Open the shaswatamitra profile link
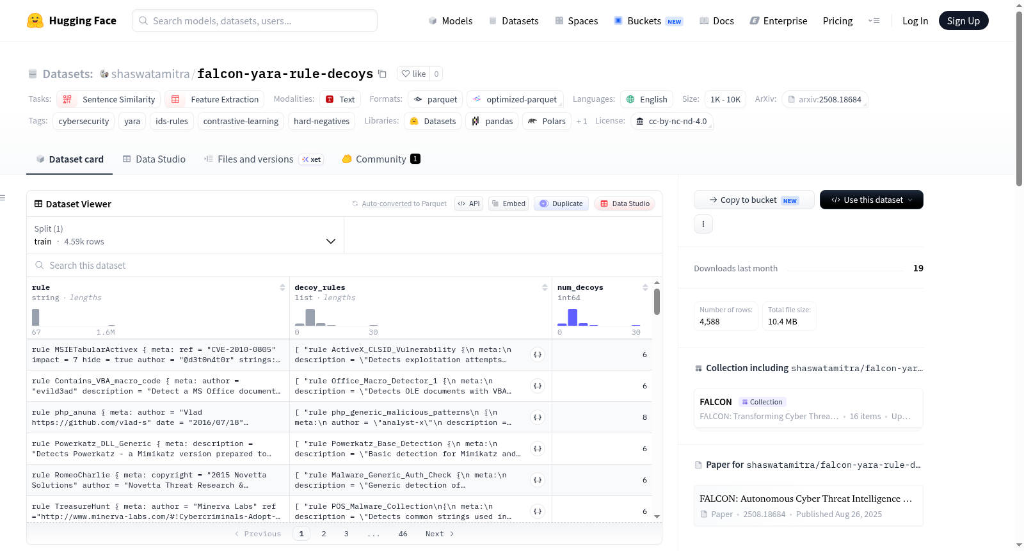The height and width of the screenshot is (551, 1024). pos(150,74)
